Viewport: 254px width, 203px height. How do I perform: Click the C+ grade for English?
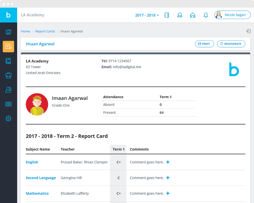pyautogui.click(x=119, y=162)
